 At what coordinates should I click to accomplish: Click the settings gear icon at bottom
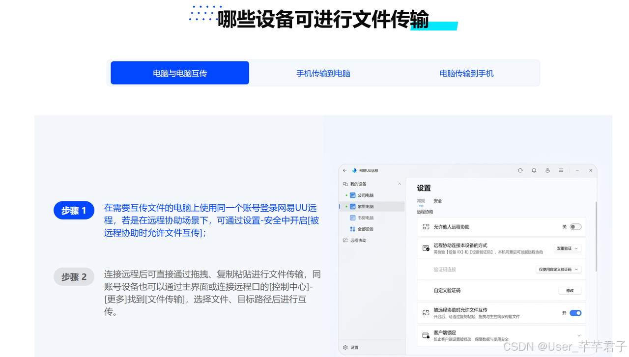(x=345, y=347)
